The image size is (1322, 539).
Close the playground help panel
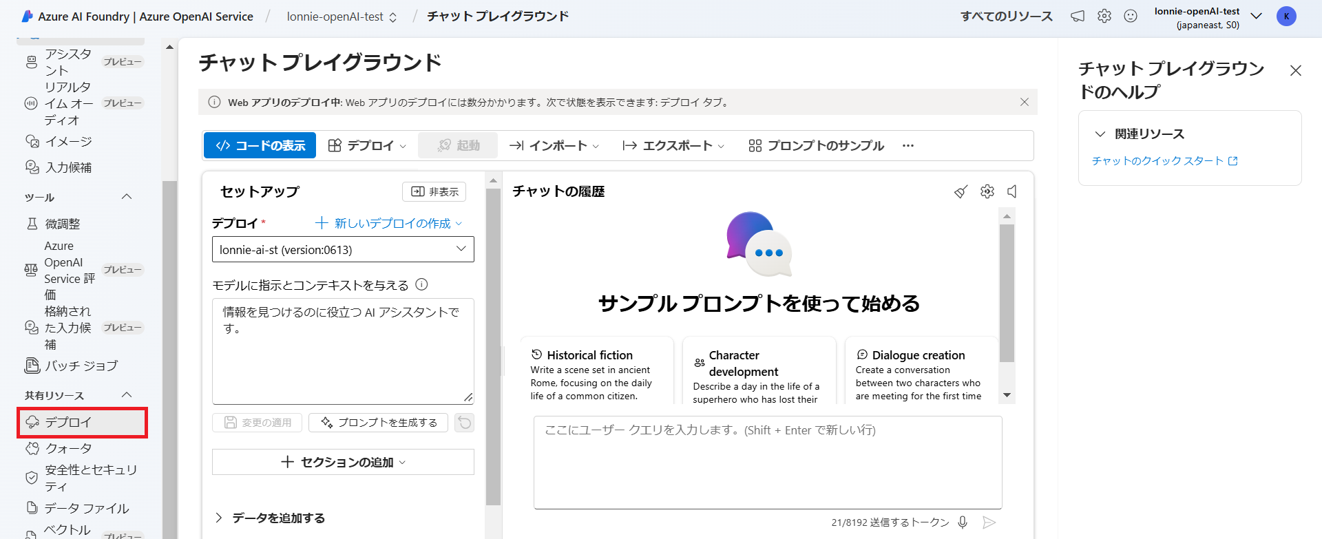click(1296, 70)
